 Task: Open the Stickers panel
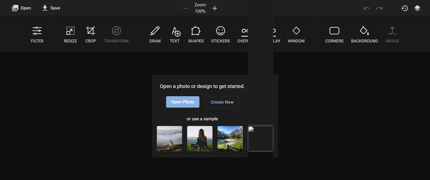click(220, 34)
